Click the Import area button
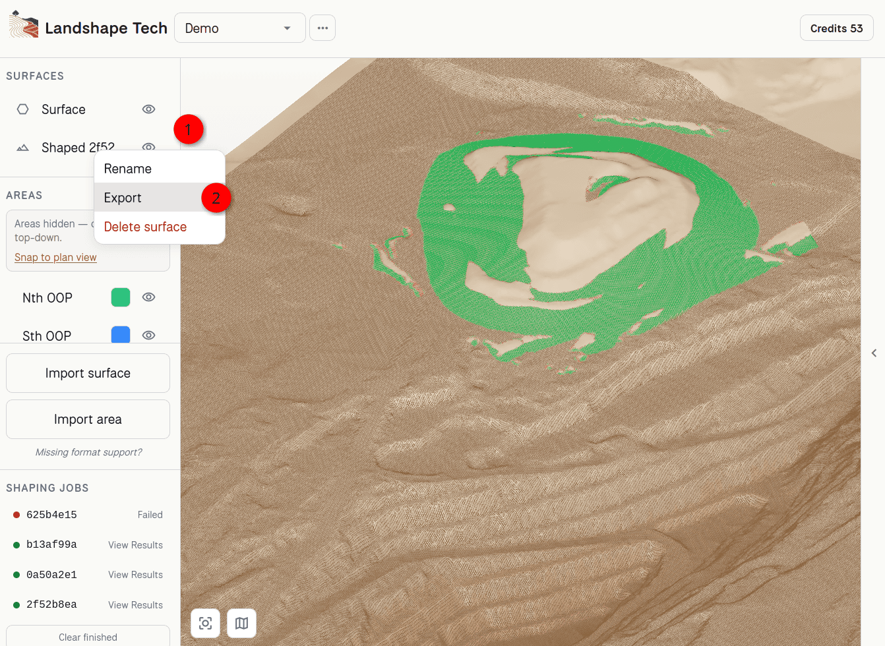 point(88,419)
